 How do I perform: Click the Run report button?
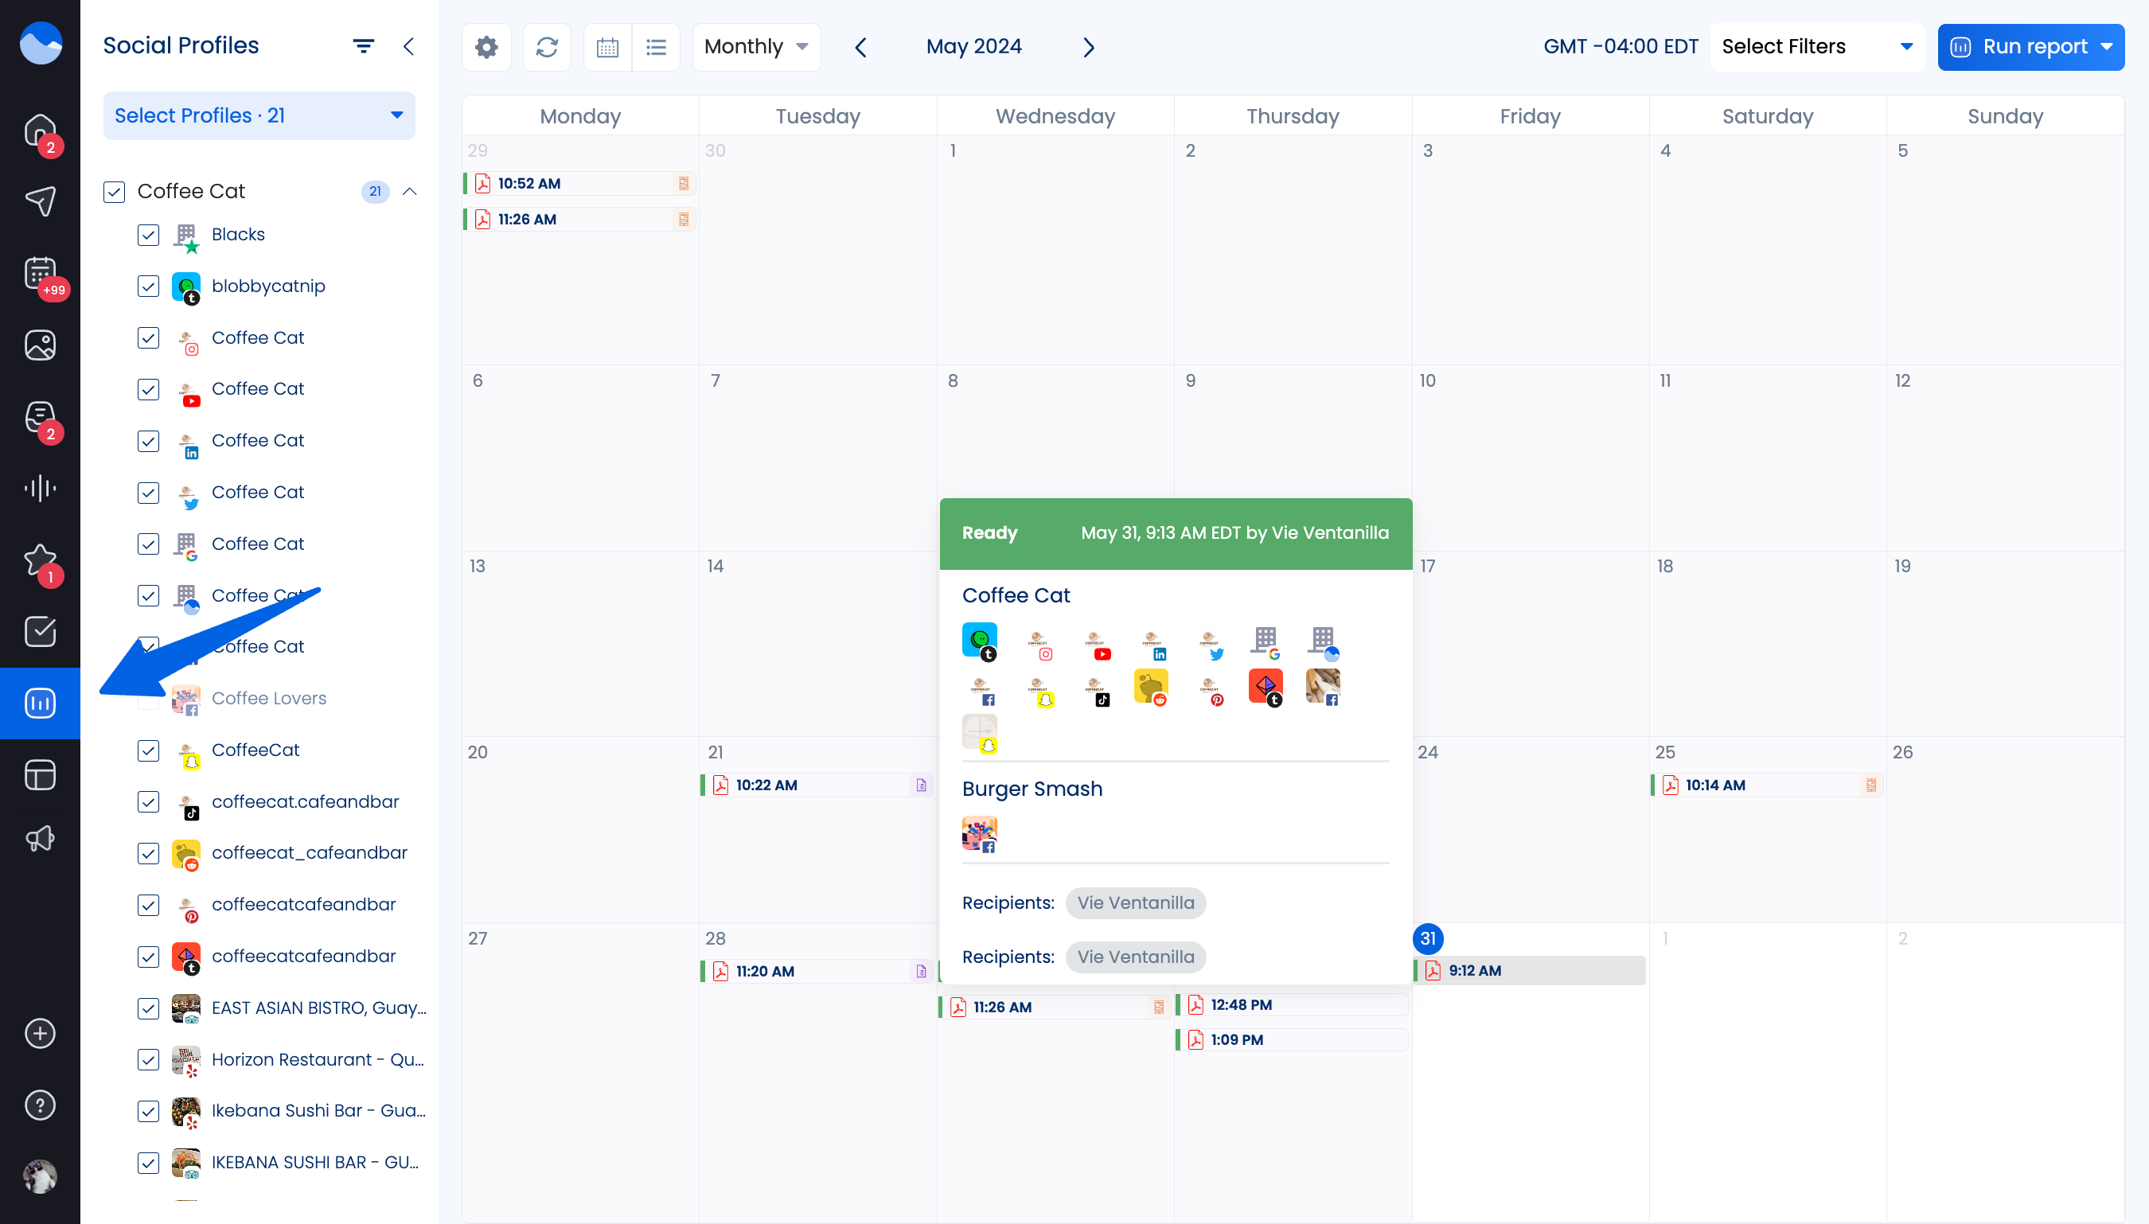(2030, 47)
